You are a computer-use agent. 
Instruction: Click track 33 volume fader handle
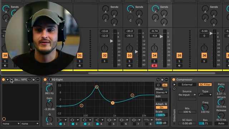(x=136, y=52)
